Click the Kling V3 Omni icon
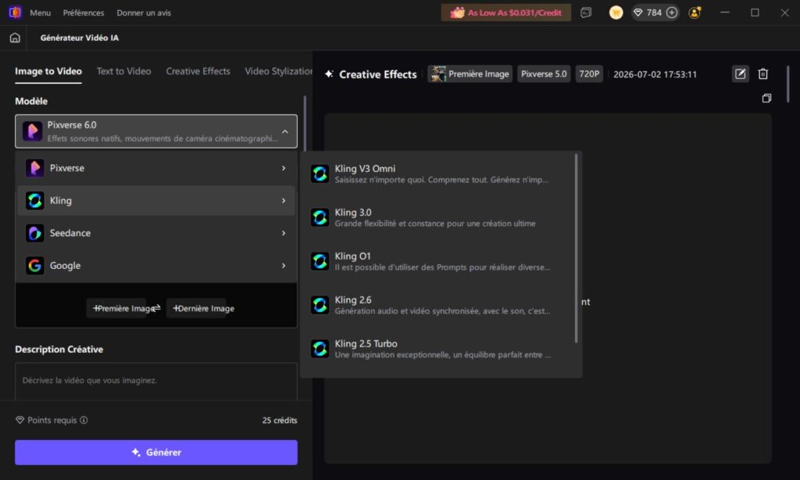 pyautogui.click(x=320, y=174)
